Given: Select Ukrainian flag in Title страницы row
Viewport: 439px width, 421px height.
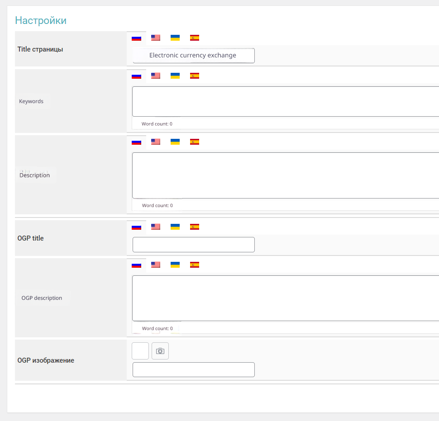Looking at the screenshot, I should pos(175,38).
